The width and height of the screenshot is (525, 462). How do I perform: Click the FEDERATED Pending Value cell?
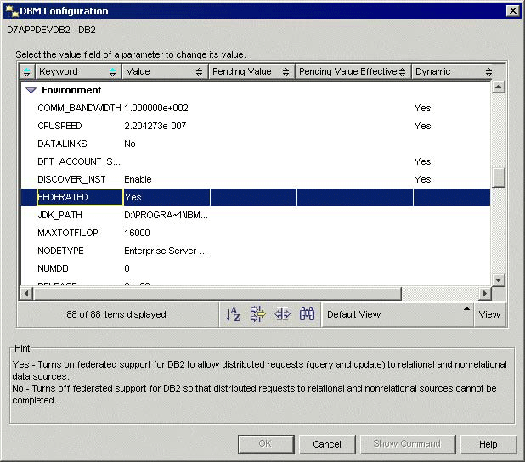[253, 197]
